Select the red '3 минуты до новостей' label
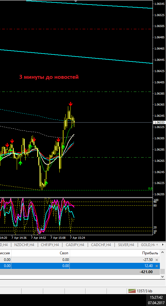The height and width of the screenshot is (306, 166). [49, 77]
